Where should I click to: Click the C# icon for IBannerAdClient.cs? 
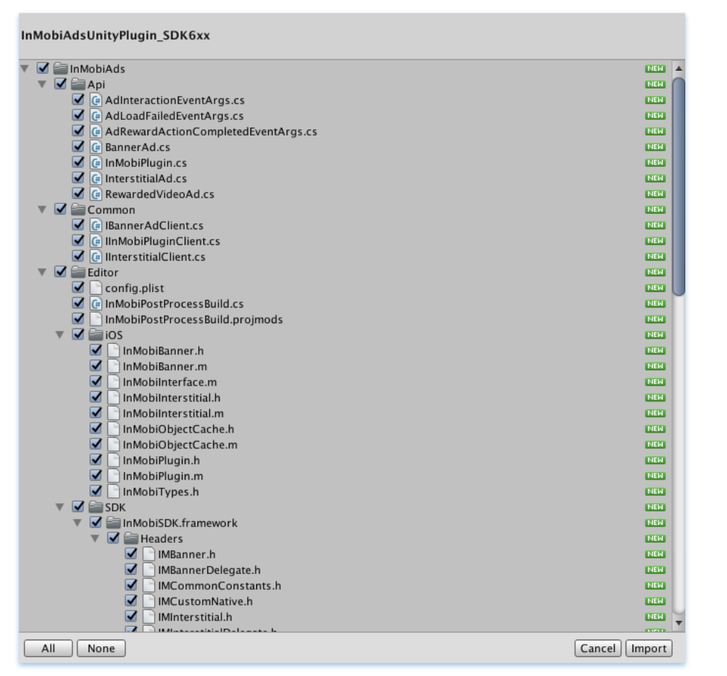click(x=96, y=226)
